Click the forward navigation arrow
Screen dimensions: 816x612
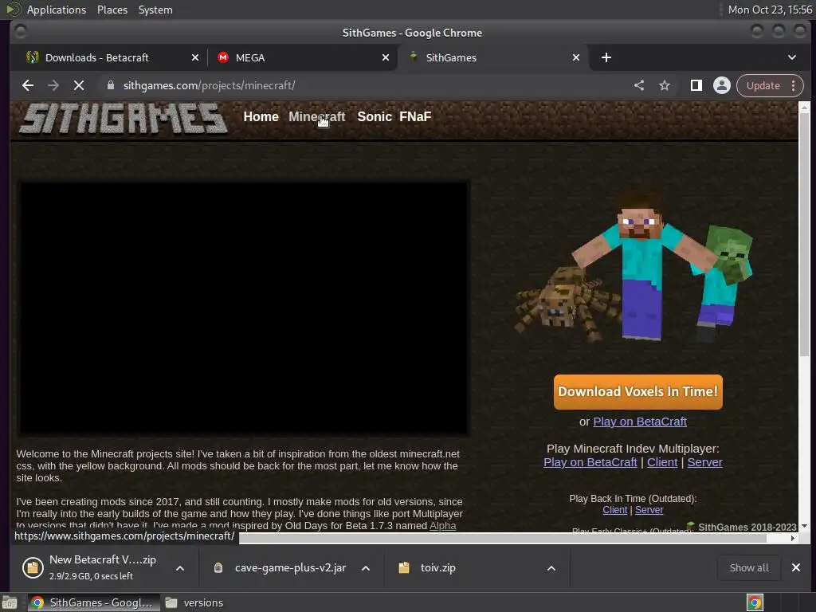[53, 85]
